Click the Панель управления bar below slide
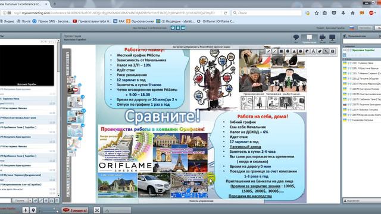 coord(201,201)
